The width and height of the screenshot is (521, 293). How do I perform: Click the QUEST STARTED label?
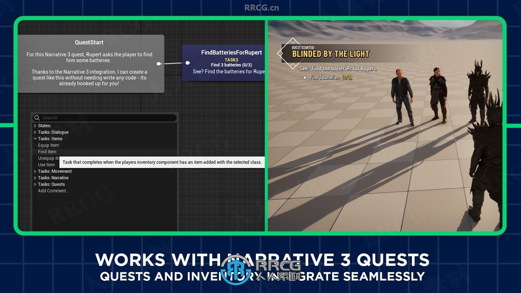[x=303, y=48]
